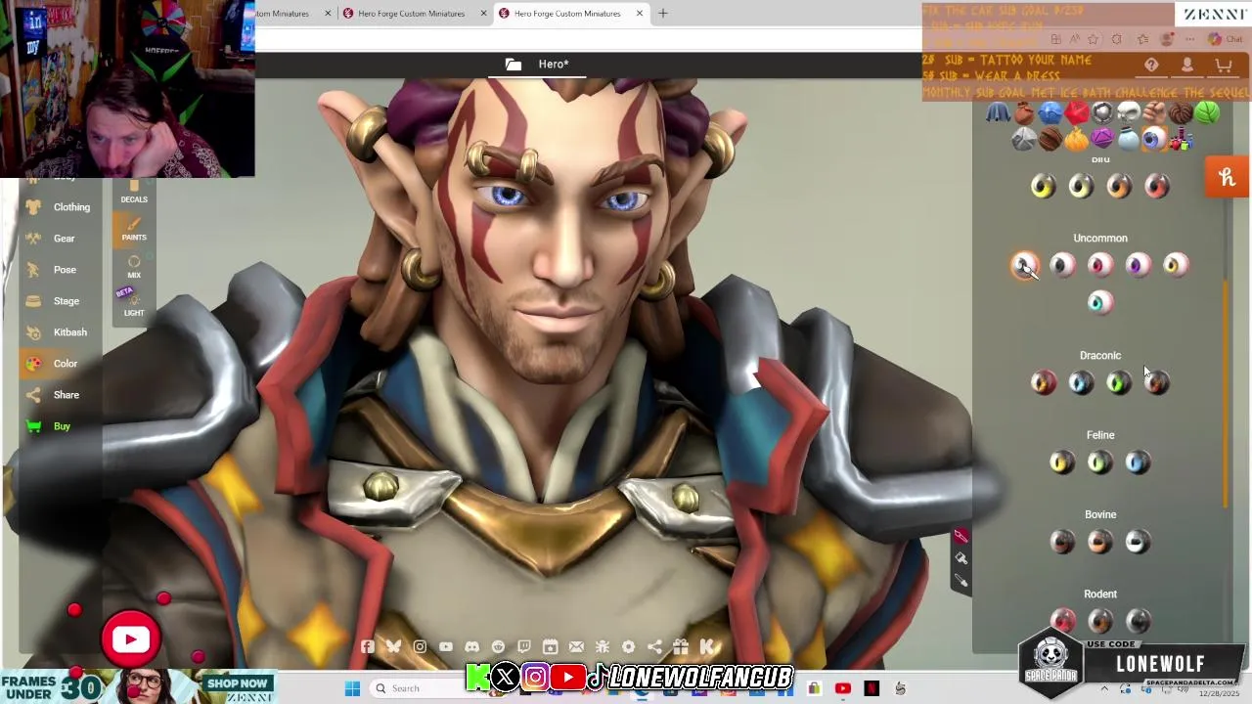This screenshot has width=1252, height=704.
Task: Close the active Hero Forge tab
Action: pyautogui.click(x=640, y=14)
